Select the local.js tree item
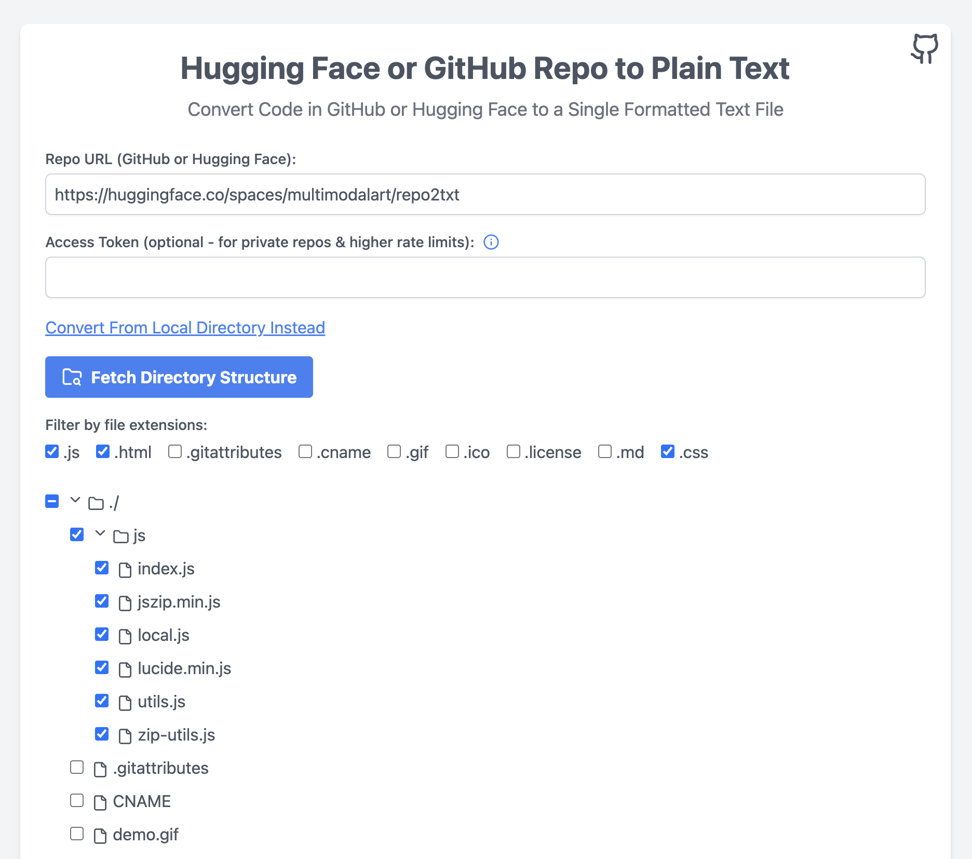 (x=163, y=635)
